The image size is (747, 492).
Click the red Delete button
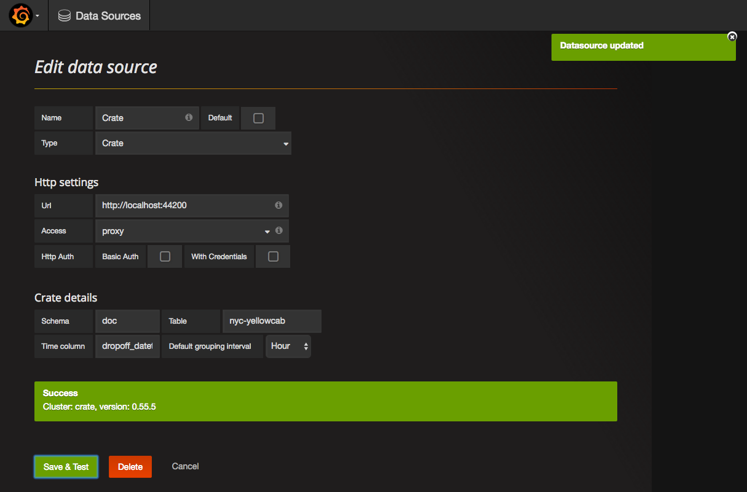130,467
